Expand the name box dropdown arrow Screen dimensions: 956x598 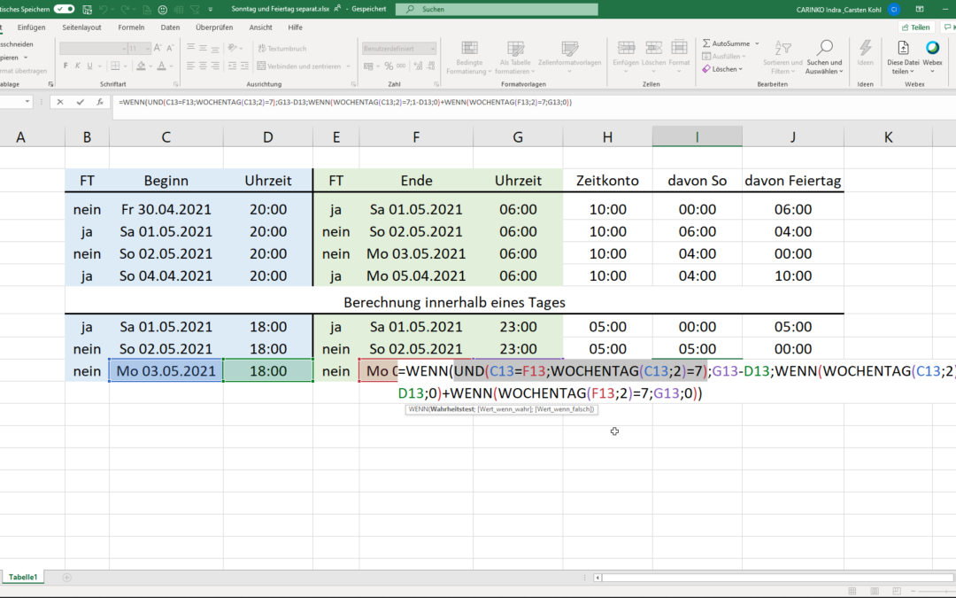tap(28, 102)
